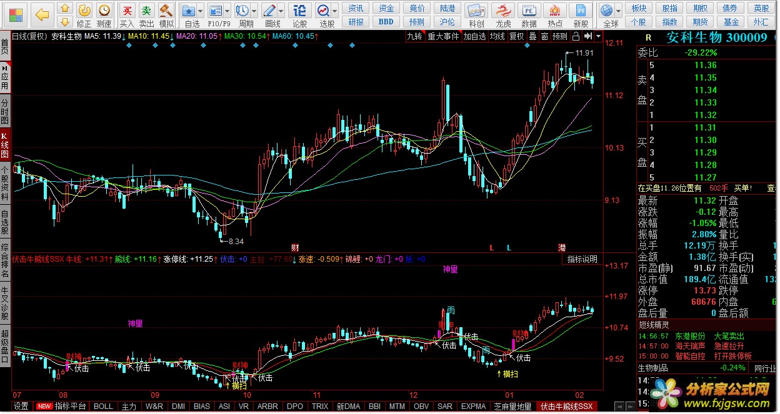
Task: Click the 期货 button
Action: tap(700, 22)
